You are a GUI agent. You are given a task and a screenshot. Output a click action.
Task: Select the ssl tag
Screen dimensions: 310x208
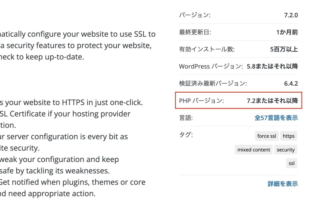click(292, 163)
